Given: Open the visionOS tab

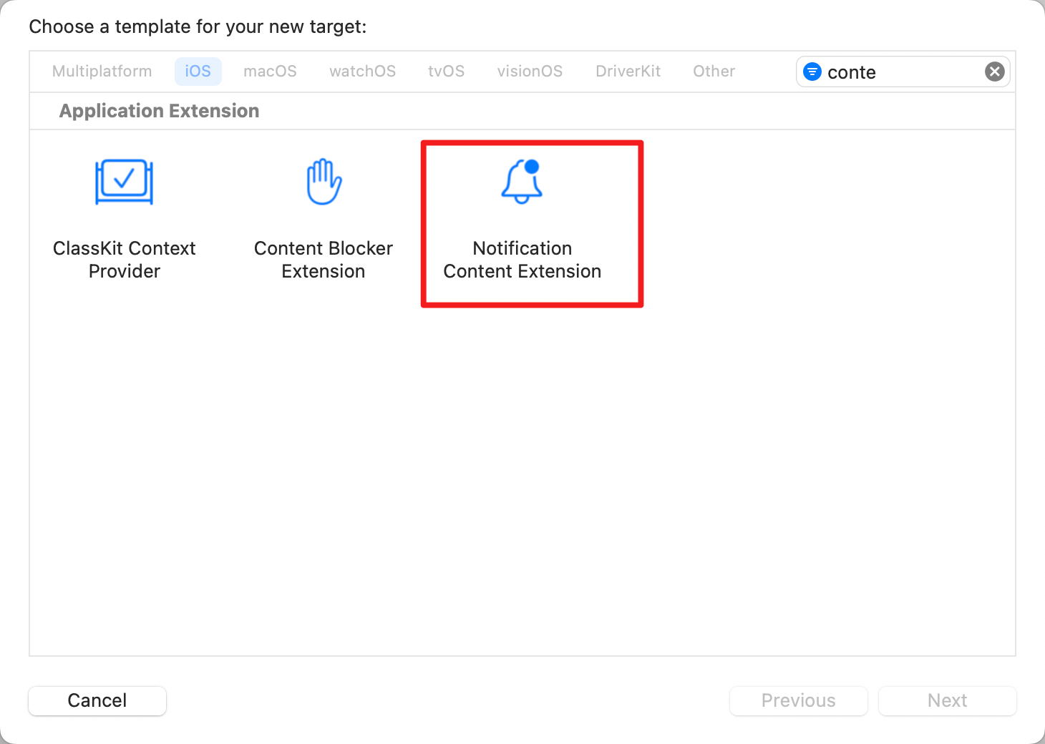Looking at the screenshot, I should pyautogui.click(x=530, y=72).
